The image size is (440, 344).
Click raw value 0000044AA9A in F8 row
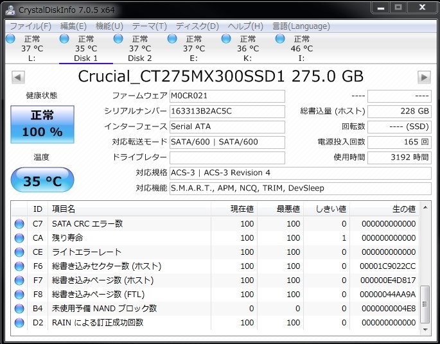pos(388,295)
